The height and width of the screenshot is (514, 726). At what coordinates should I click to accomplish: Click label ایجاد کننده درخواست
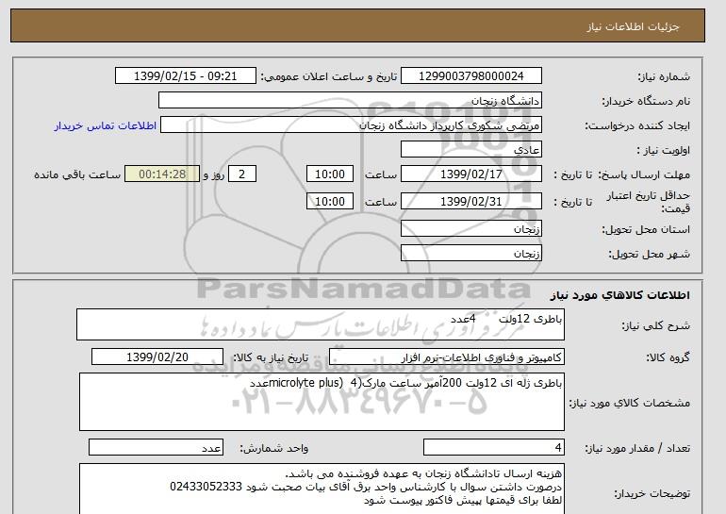pyautogui.click(x=637, y=125)
